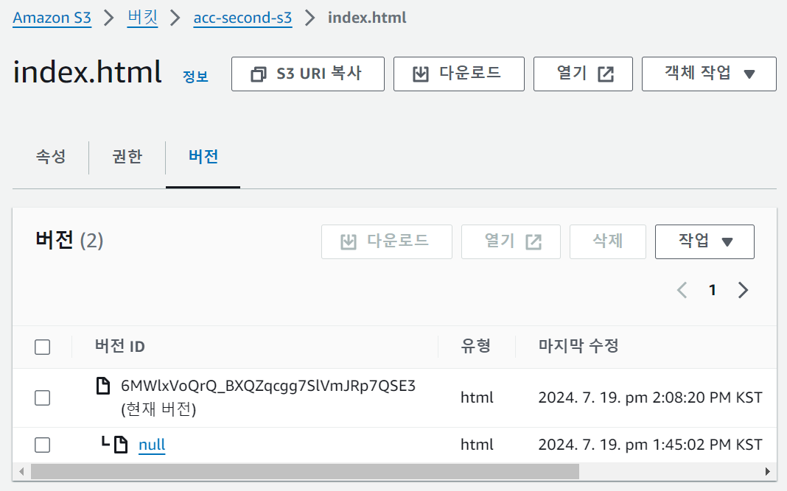Viewport: 787px width, 491px height.
Task: Click the 정보 info link
Action: pyautogui.click(x=195, y=77)
